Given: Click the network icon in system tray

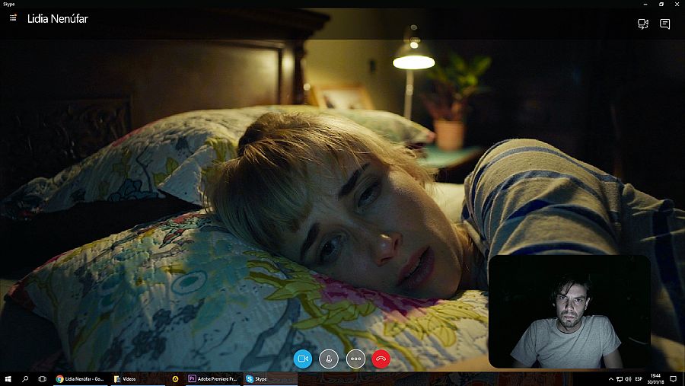Looking at the screenshot, I should coord(620,379).
